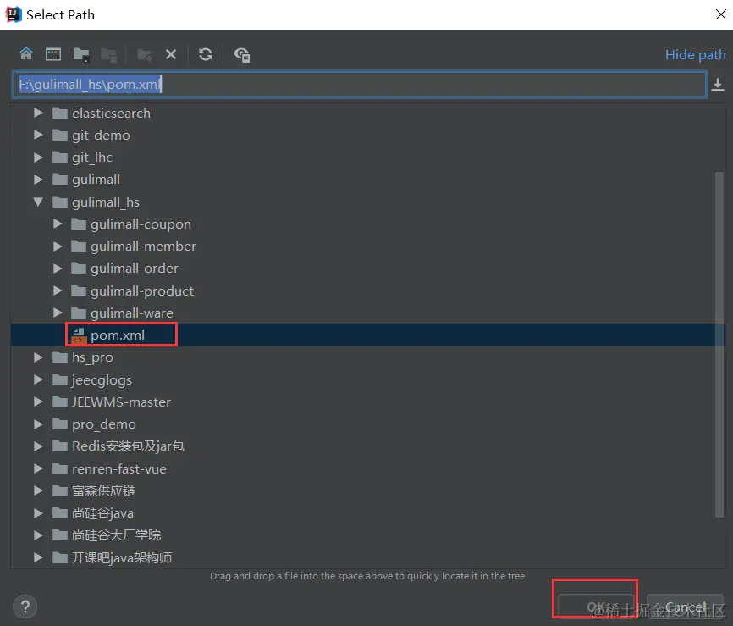Click the hs_pro folder icon
The width and height of the screenshot is (733, 626).
(x=60, y=357)
